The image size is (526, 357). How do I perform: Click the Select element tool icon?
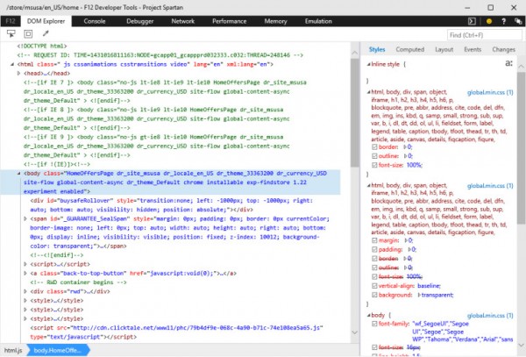(x=12, y=34)
